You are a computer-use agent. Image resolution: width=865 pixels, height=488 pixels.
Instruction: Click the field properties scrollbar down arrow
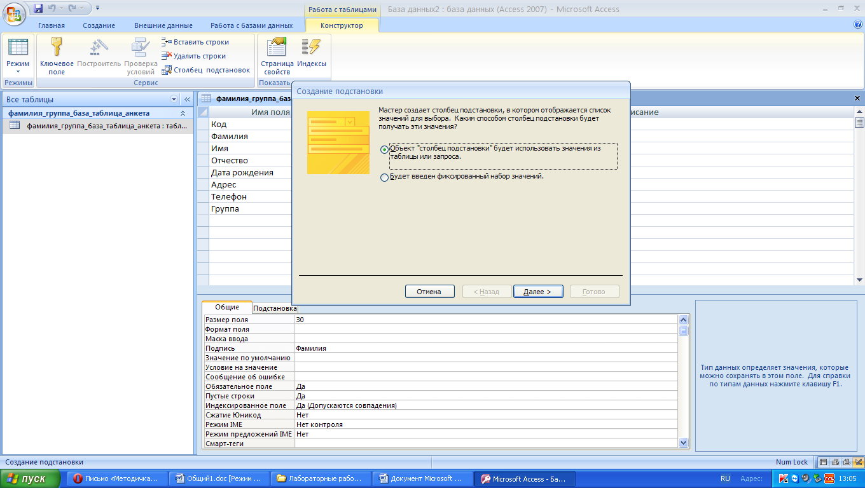[x=684, y=442]
